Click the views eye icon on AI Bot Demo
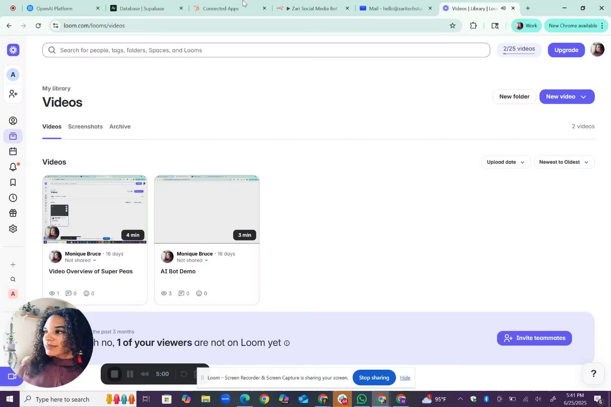Image resolution: width=611 pixels, height=407 pixels. (164, 293)
